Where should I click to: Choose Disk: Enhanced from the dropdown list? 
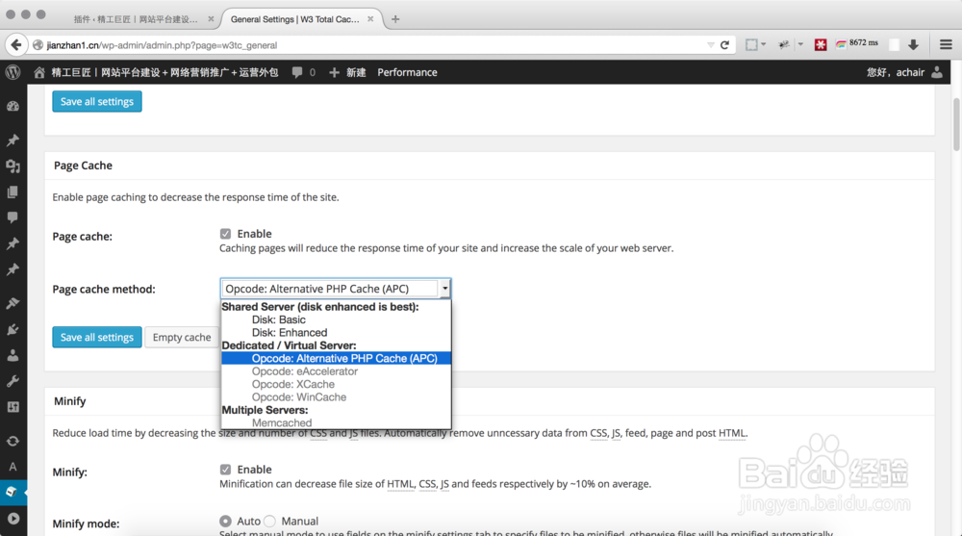coord(289,333)
